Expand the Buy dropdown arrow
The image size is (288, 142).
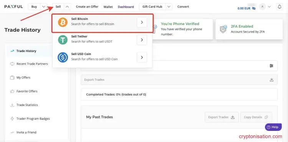pos(43,7)
